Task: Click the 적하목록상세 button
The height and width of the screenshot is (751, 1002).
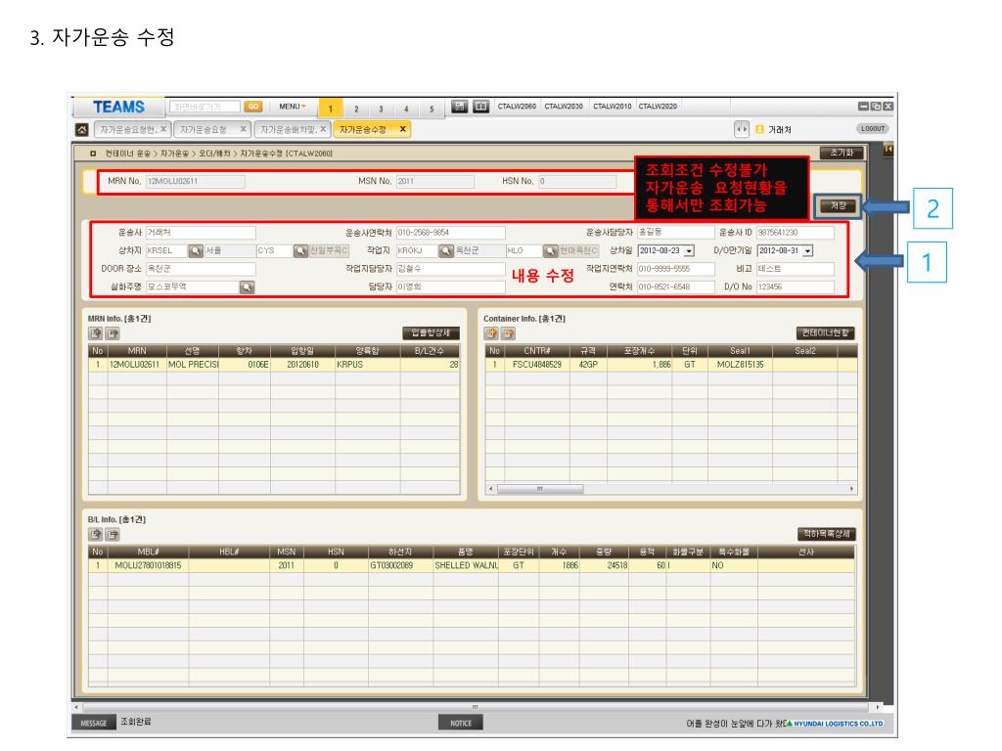Action: pos(827,534)
